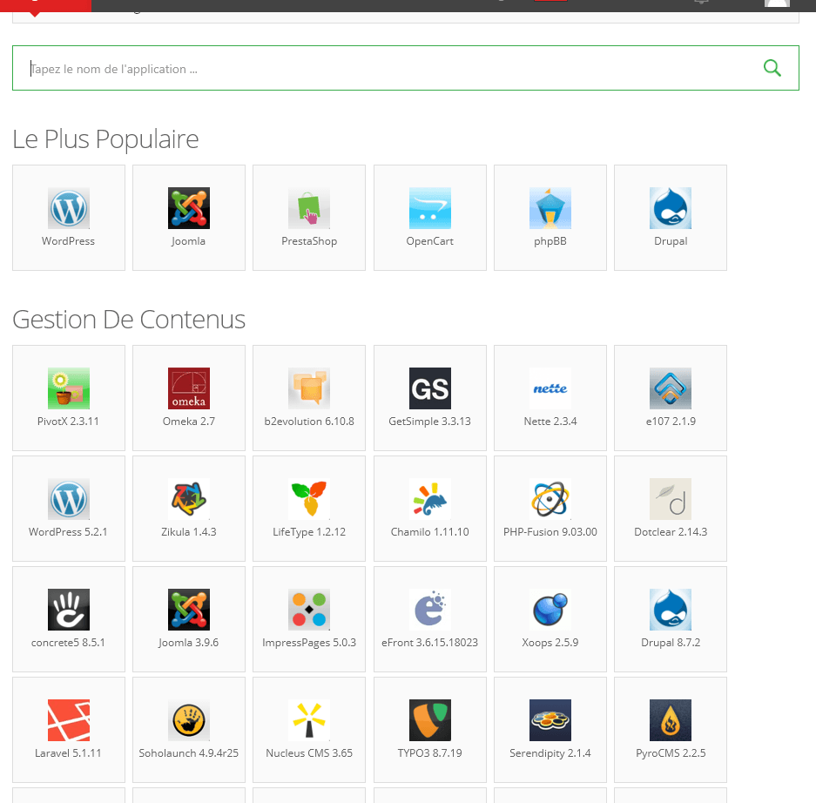Select the Nucleus CMS 3.65 icon
Image resolution: width=816 pixels, height=803 pixels.
click(309, 720)
